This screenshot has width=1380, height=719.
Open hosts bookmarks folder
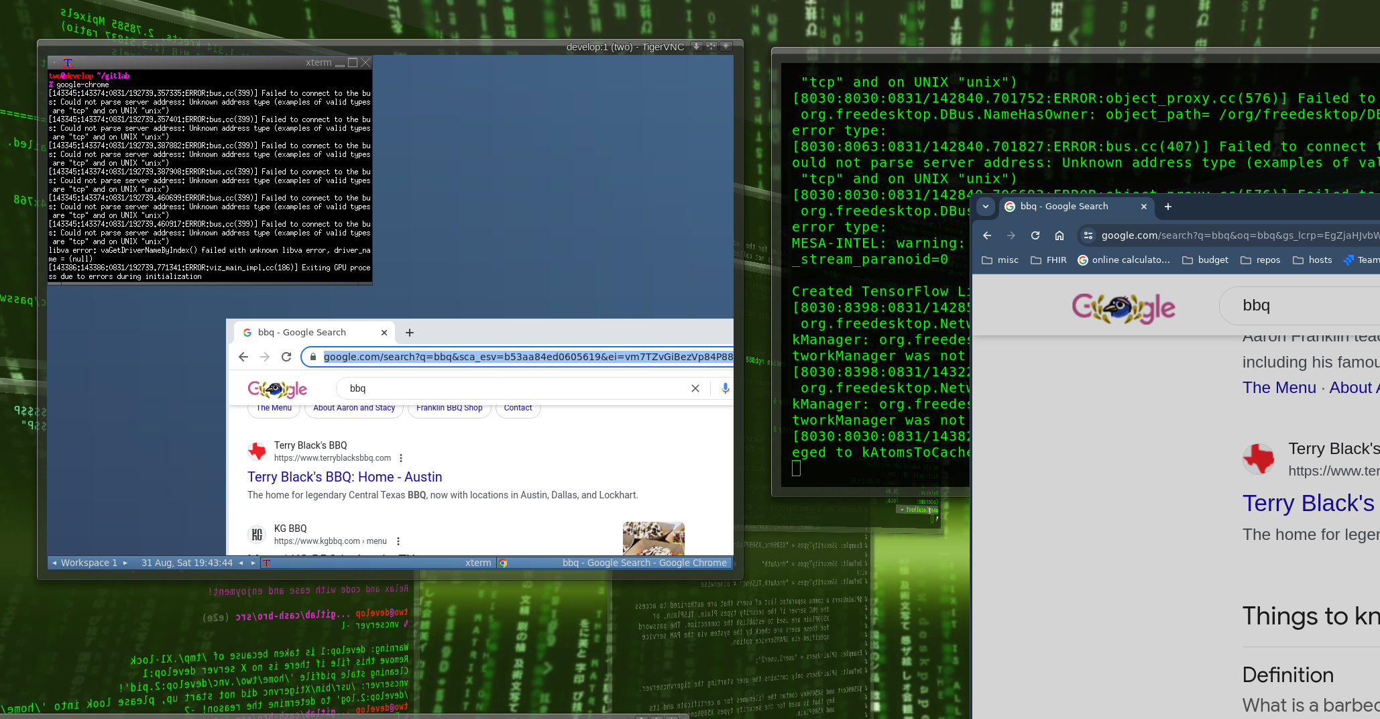pyautogui.click(x=1312, y=260)
